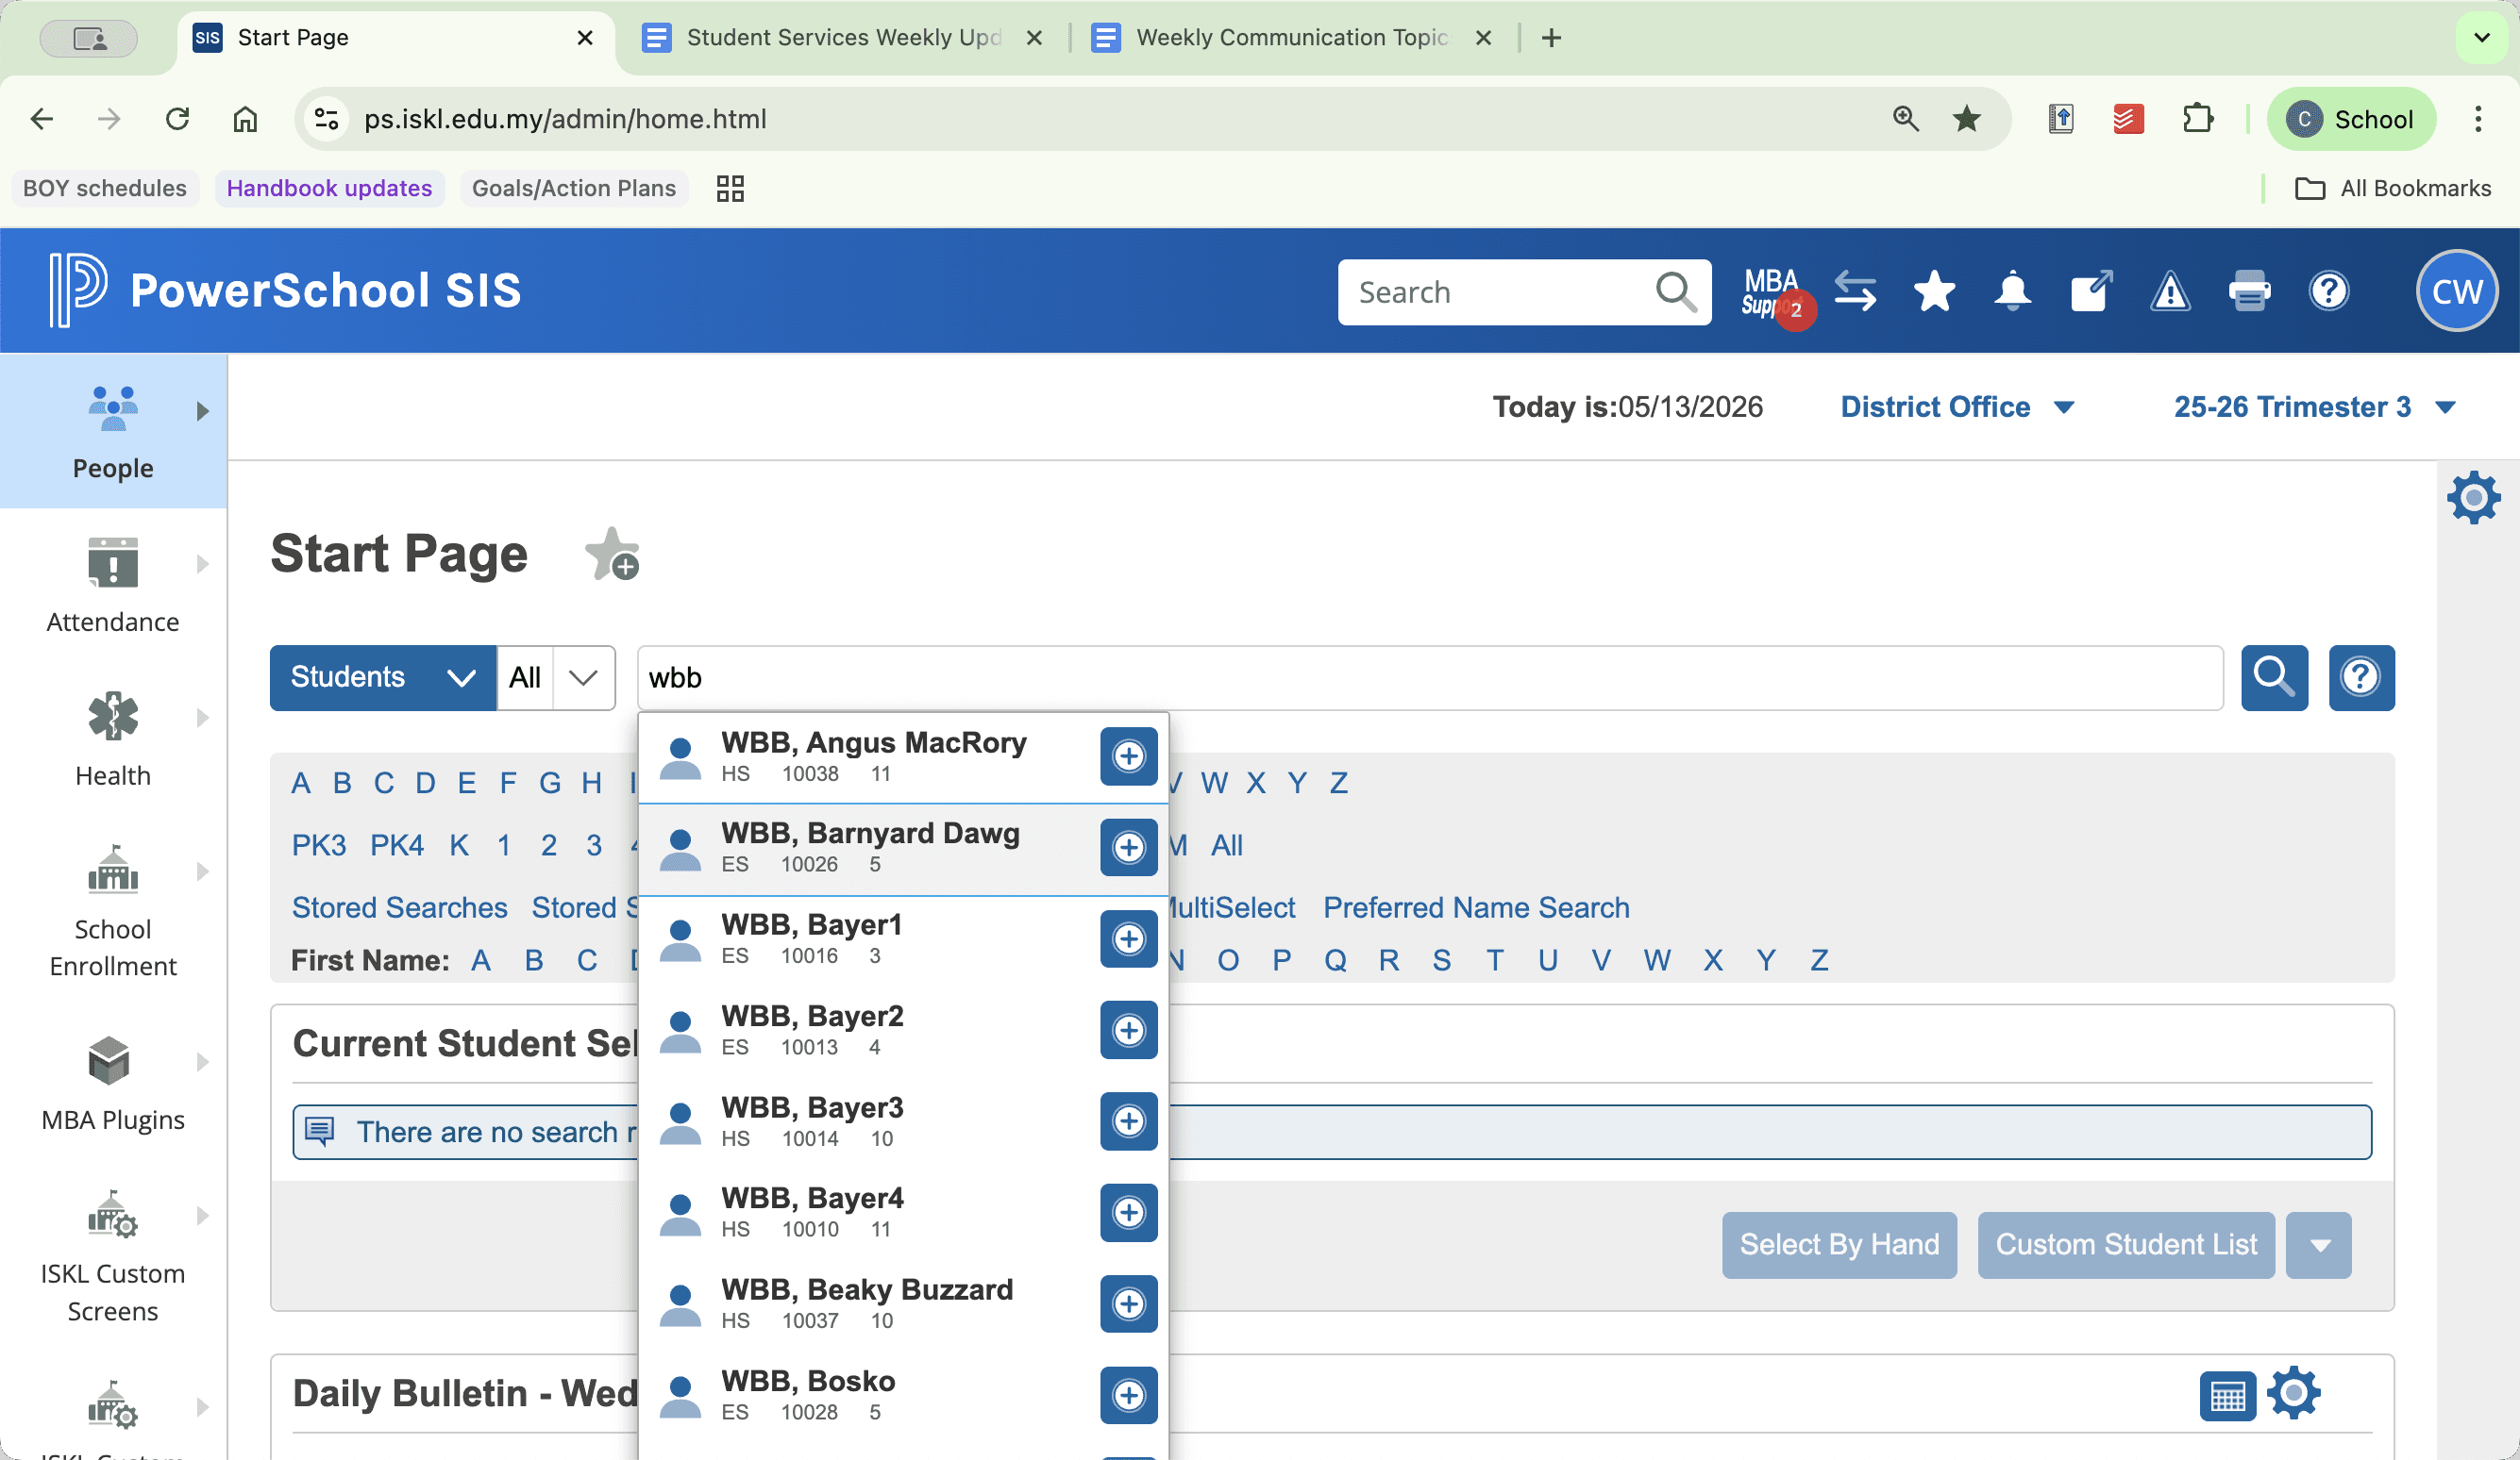Click the Select By Hand button
This screenshot has width=2520, height=1460.
click(1839, 1245)
